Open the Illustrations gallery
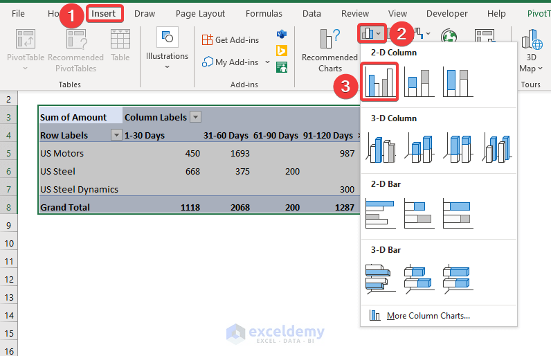This screenshot has height=356, width=551. 168,48
